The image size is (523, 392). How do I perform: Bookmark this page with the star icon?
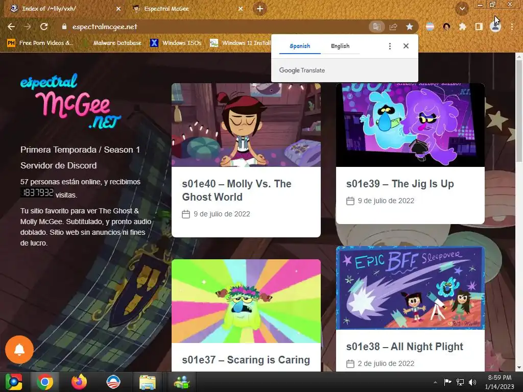410,27
